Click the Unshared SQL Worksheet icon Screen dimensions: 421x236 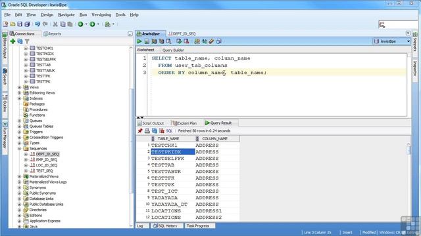pos(197,41)
